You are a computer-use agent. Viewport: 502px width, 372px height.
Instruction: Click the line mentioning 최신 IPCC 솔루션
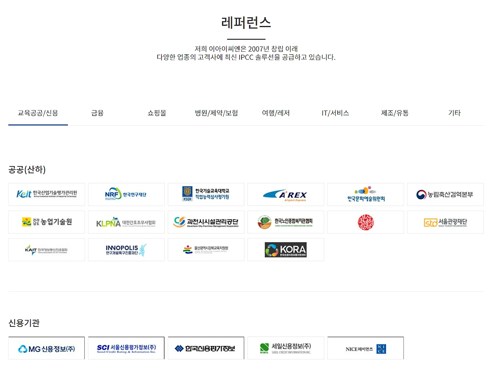coord(246,57)
